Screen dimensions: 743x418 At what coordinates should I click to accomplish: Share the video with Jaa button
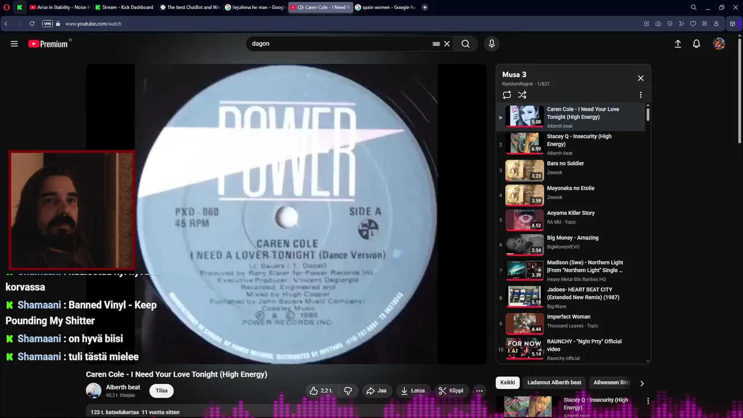[x=376, y=391]
